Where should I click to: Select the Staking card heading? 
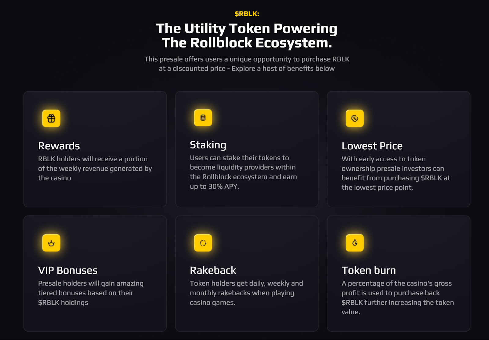pos(208,145)
